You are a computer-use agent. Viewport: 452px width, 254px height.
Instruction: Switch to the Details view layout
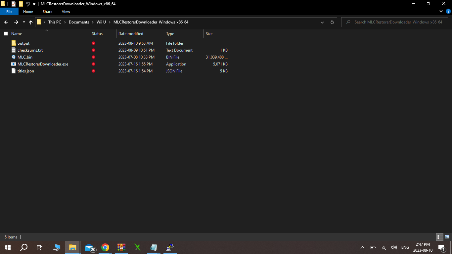pyautogui.click(x=440, y=237)
